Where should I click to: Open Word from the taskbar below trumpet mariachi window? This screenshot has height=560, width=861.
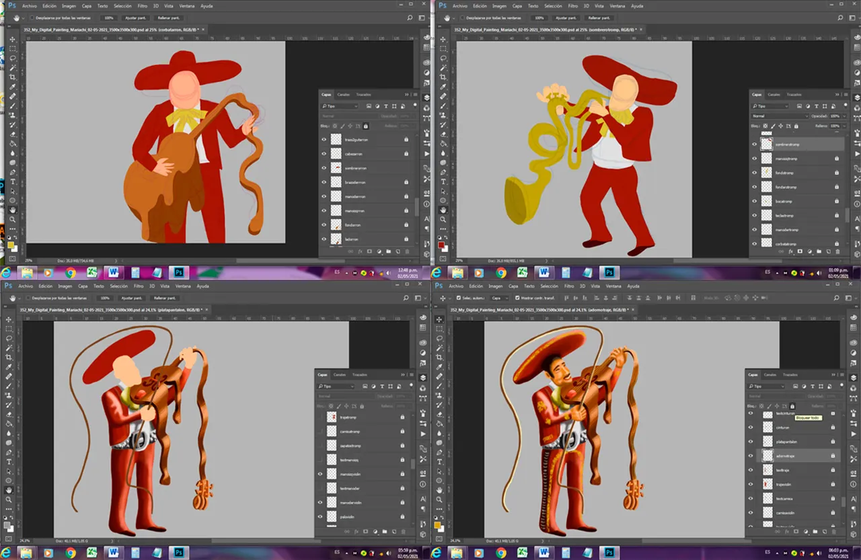pyautogui.click(x=544, y=272)
